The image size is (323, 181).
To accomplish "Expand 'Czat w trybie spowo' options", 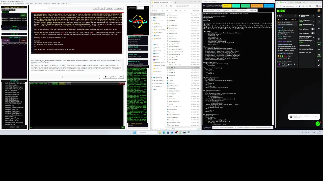I will [x=314, y=21].
